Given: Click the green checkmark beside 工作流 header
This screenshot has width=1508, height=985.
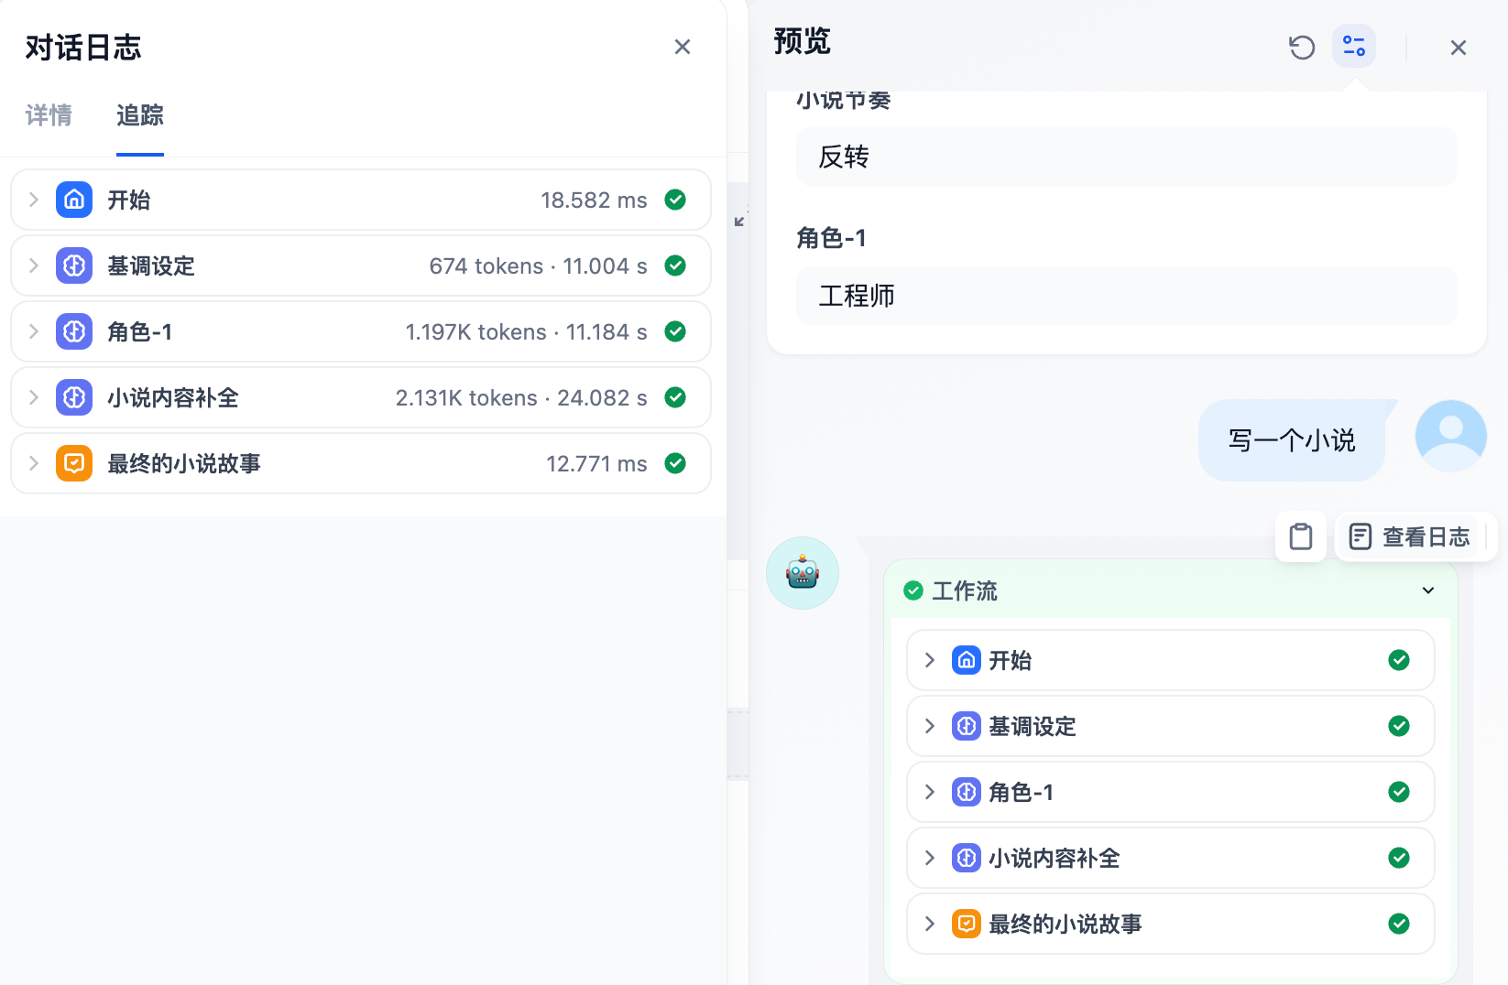Looking at the screenshot, I should click(x=913, y=590).
